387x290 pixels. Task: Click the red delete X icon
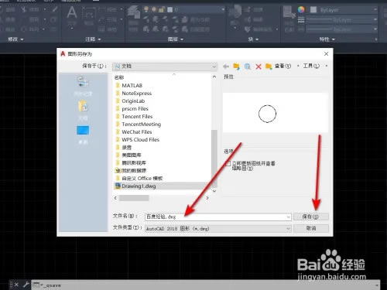259,67
